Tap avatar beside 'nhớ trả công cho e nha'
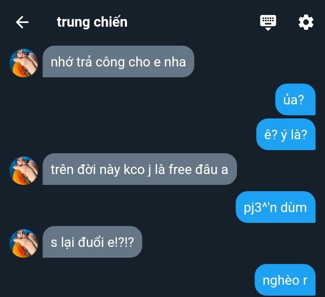 24,63
